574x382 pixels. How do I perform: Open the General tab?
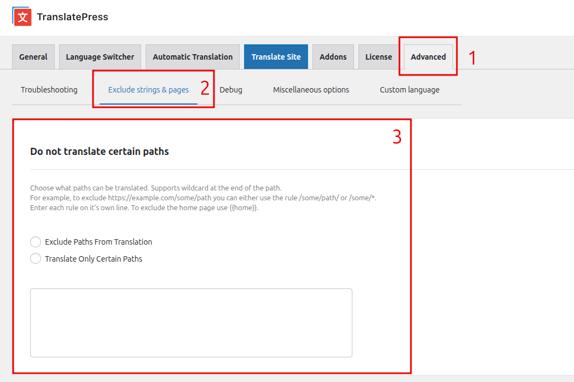click(x=33, y=57)
